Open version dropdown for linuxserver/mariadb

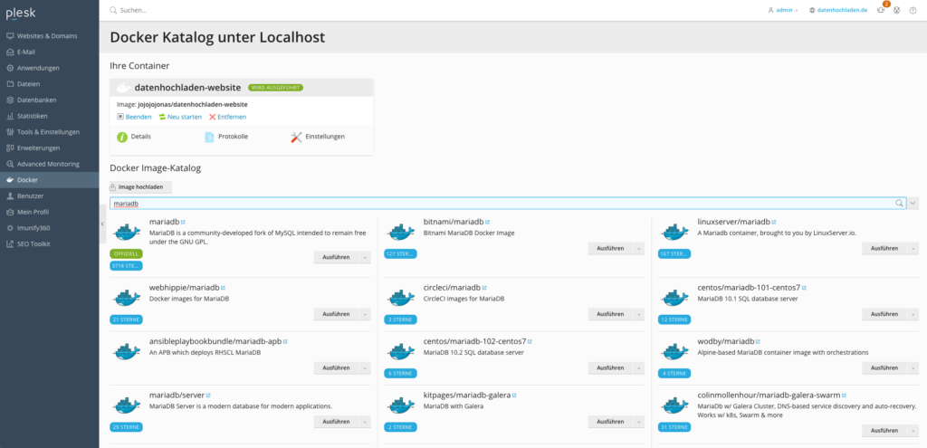913,249
